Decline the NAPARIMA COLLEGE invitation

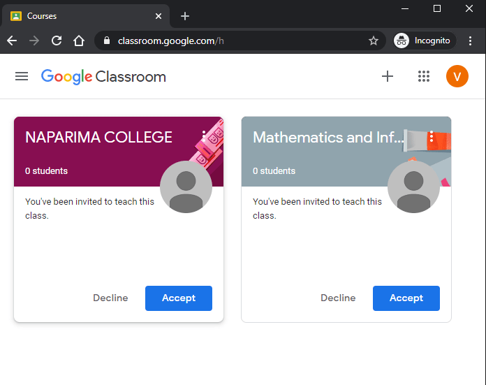click(110, 298)
